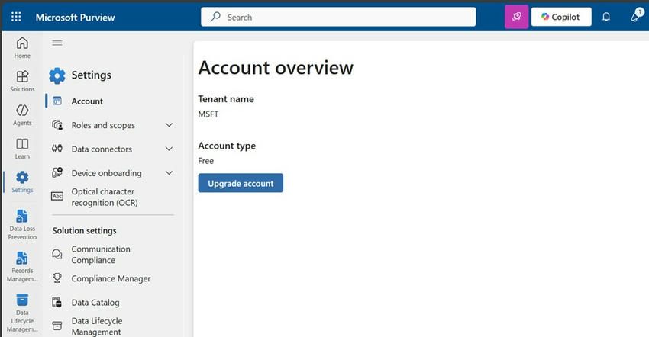The height and width of the screenshot is (337, 649).
Task: Click the Data Lifecycle Management archive icon
Action: (x=57, y=326)
